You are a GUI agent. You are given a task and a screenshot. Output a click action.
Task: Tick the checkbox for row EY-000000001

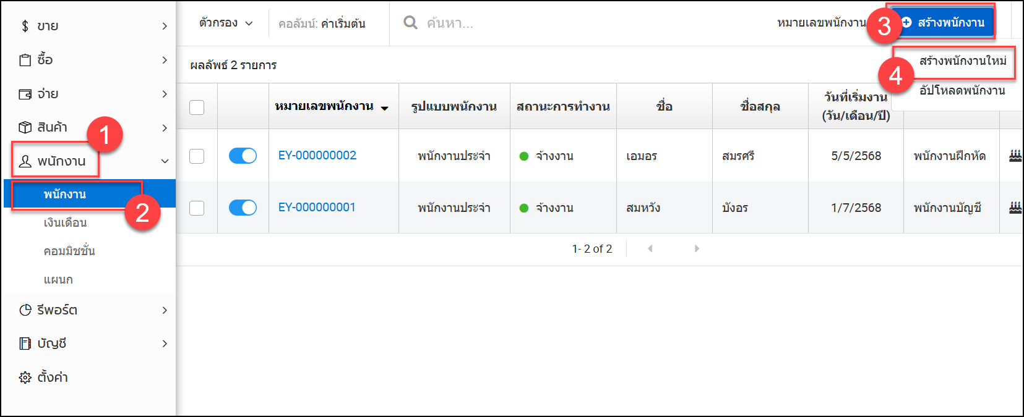(x=197, y=208)
